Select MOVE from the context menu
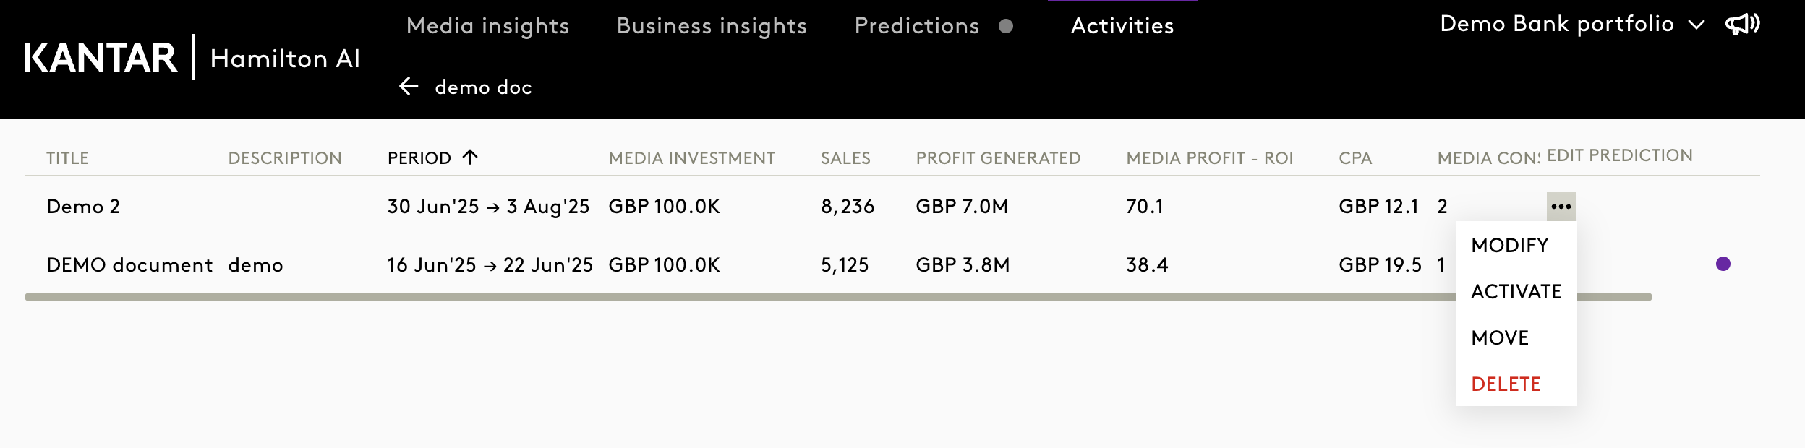 click(1500, 338)
